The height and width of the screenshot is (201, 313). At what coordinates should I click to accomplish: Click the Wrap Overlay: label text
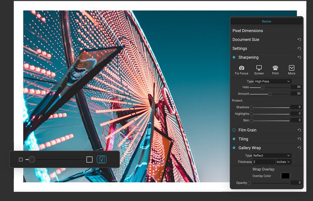pyautogui.click(x=264, y=169)
